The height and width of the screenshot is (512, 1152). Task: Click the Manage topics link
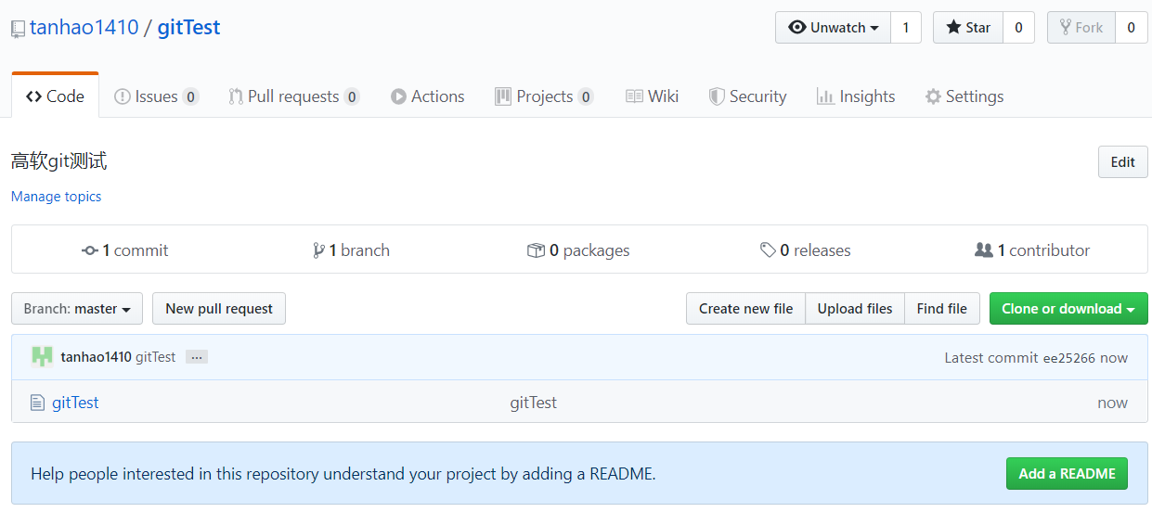pyautogui.click(x=56, y=197)
